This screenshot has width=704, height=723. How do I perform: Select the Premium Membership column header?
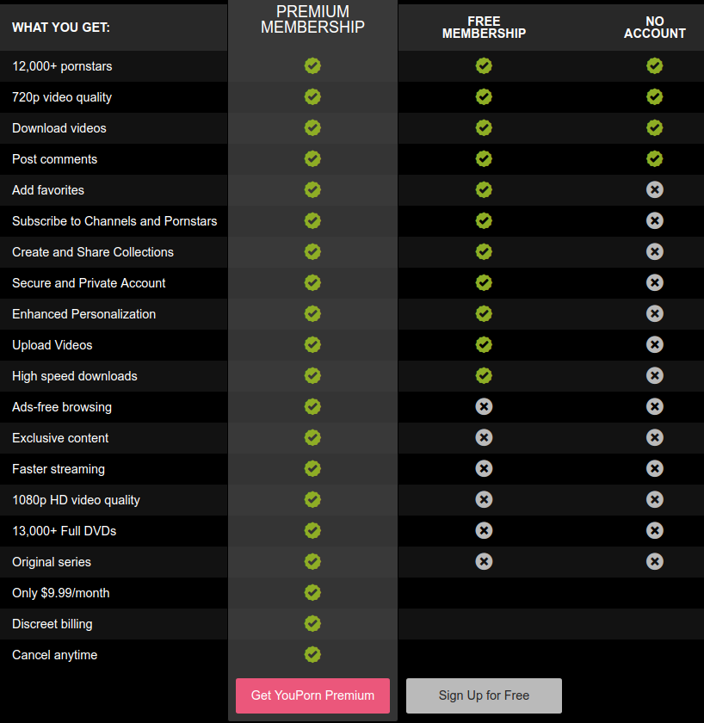pyautogui.click(x=312, y=19)
